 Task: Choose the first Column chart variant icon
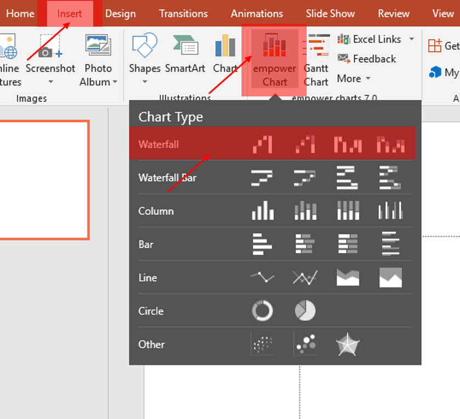262,211
